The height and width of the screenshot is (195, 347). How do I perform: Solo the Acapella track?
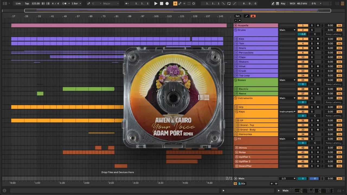[x=311, y=25]
